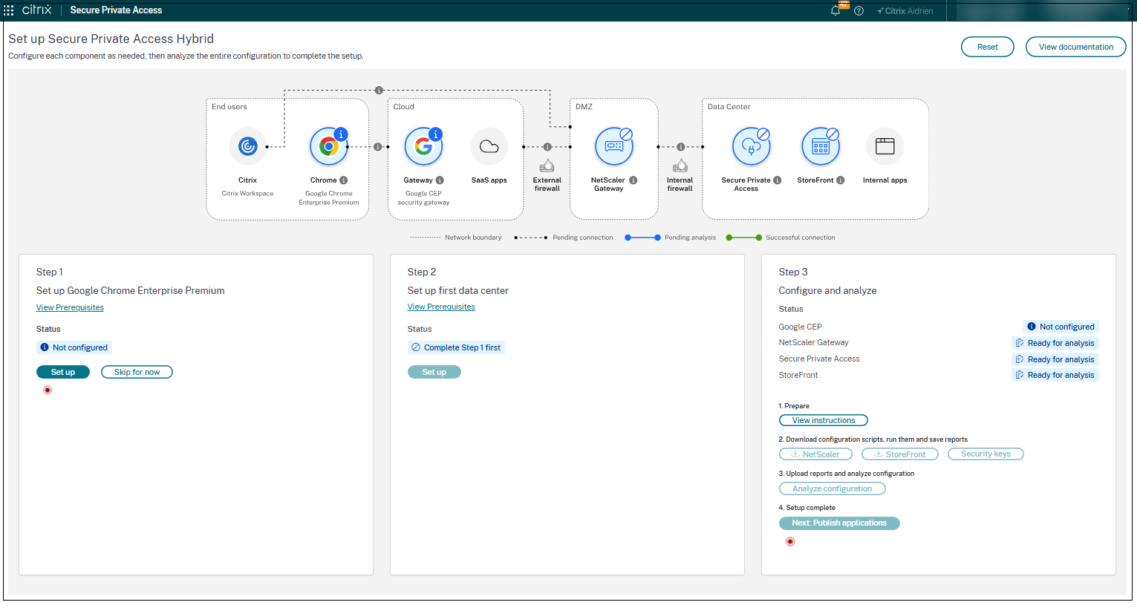Screen dimensions: 1137x608
Task: Show info beside the NetScaler Gateway label
Action: coord(633,180)
